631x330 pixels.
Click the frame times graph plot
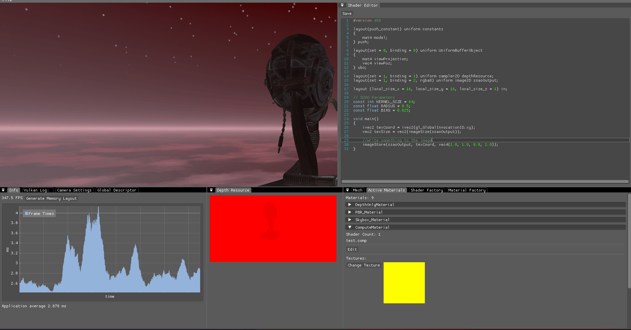coord(110,249)
